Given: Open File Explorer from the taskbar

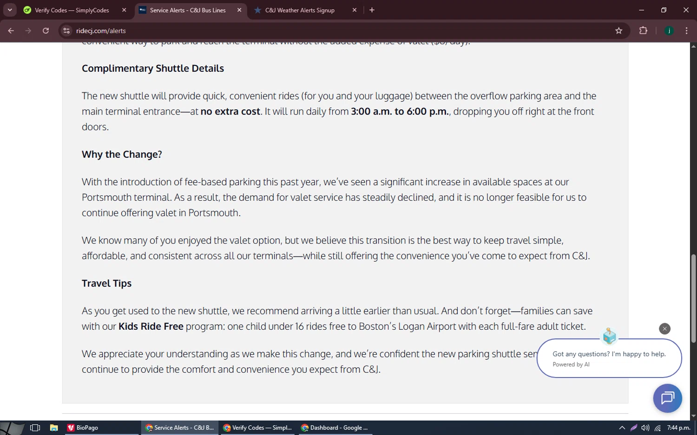Looking at the screenshot, I should point(54,428).
